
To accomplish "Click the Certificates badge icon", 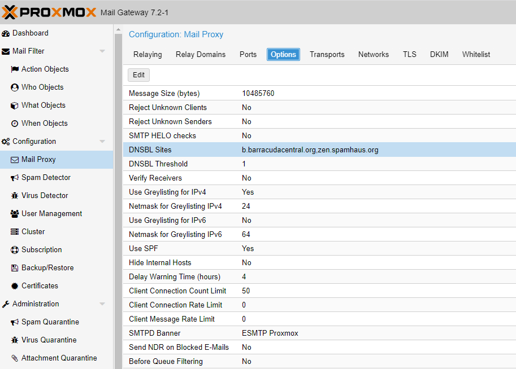I will coord(15,286).
